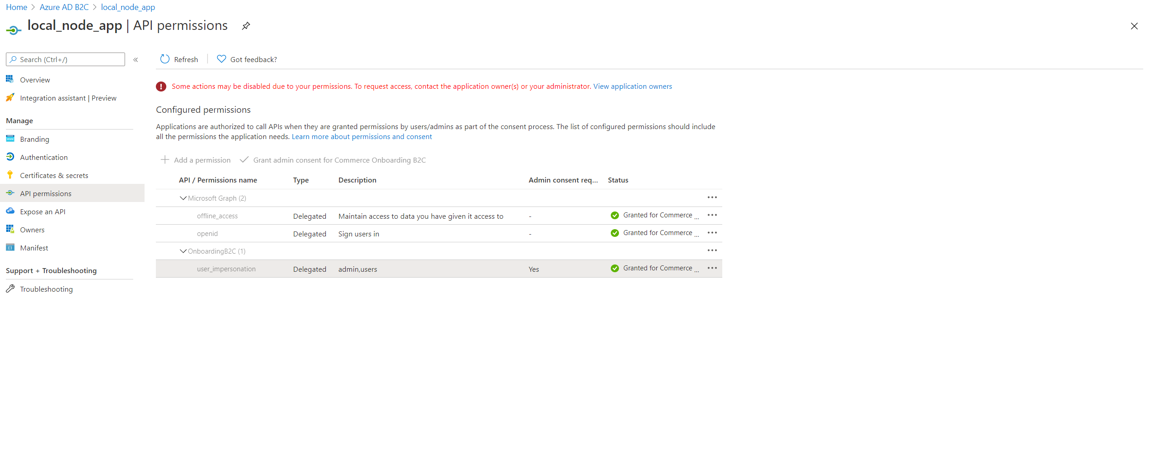1150x452 pixels.
Task: Open more options for openid row
Action: [x=712, y=233]
